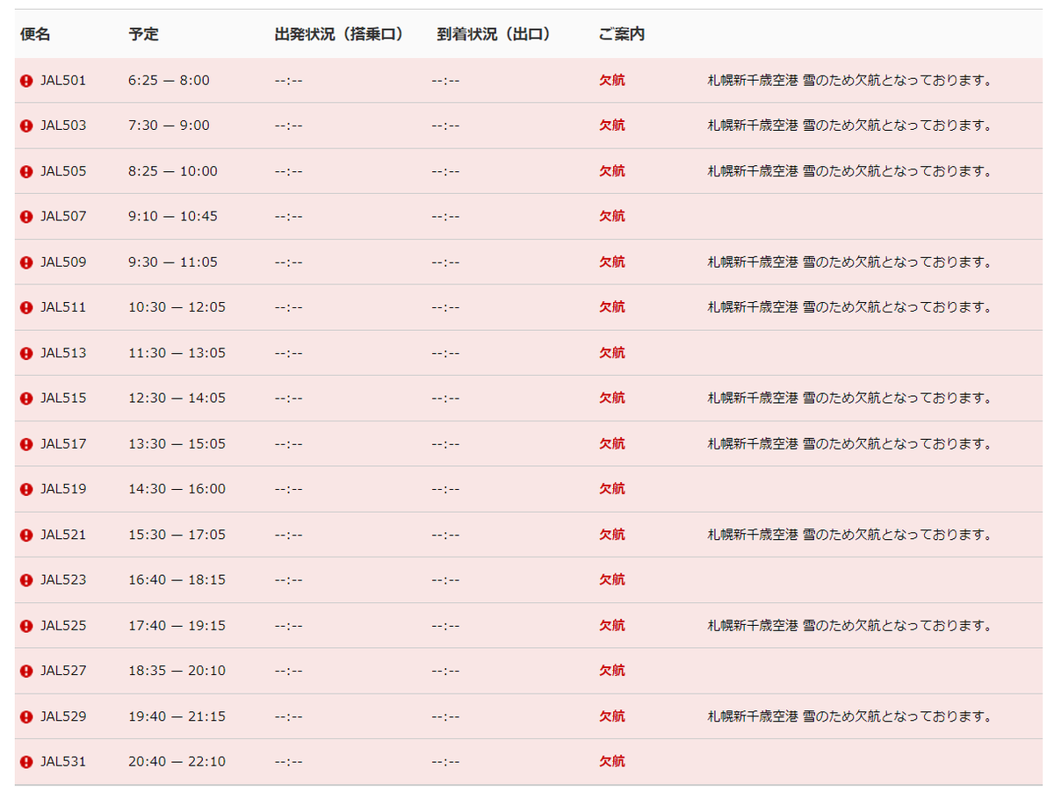Click the 便名 column header
The width and height of the screenshot is (1054, 798).
(x=35, y=34)
